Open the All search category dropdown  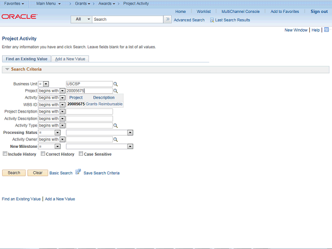coord(81,19)
